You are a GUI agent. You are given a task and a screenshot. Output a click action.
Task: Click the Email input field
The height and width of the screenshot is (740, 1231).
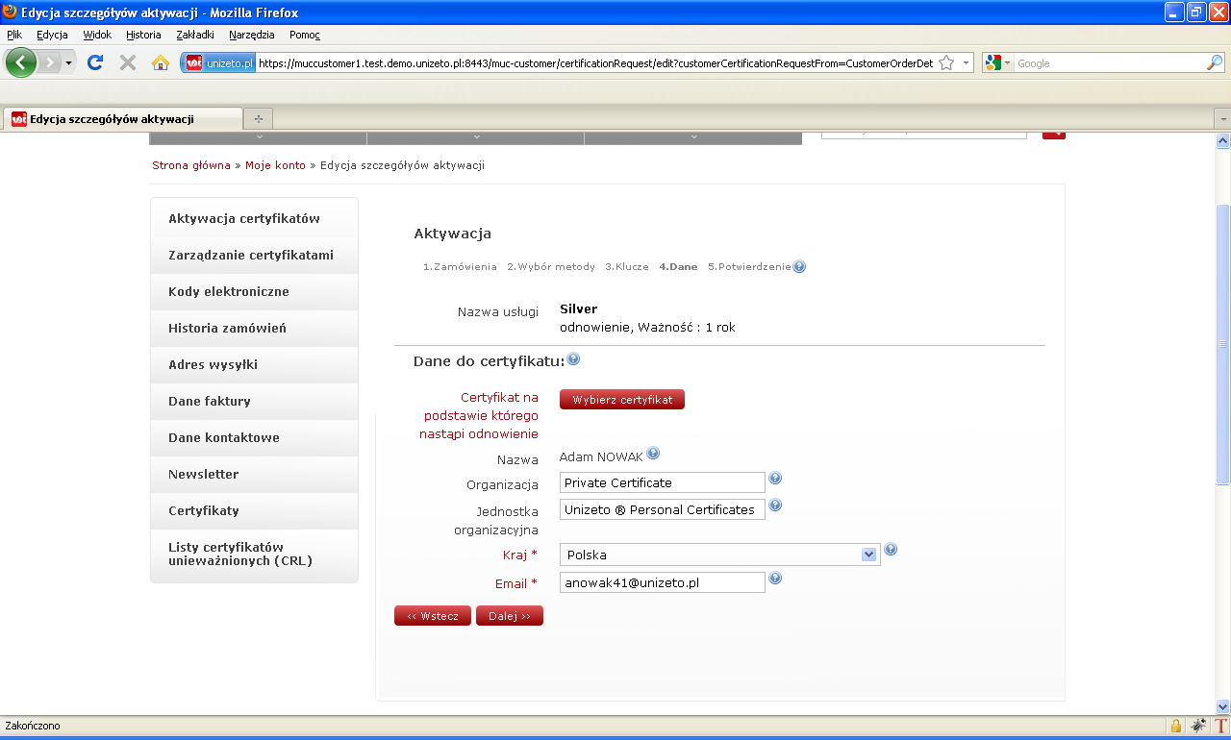coord(663,582)
